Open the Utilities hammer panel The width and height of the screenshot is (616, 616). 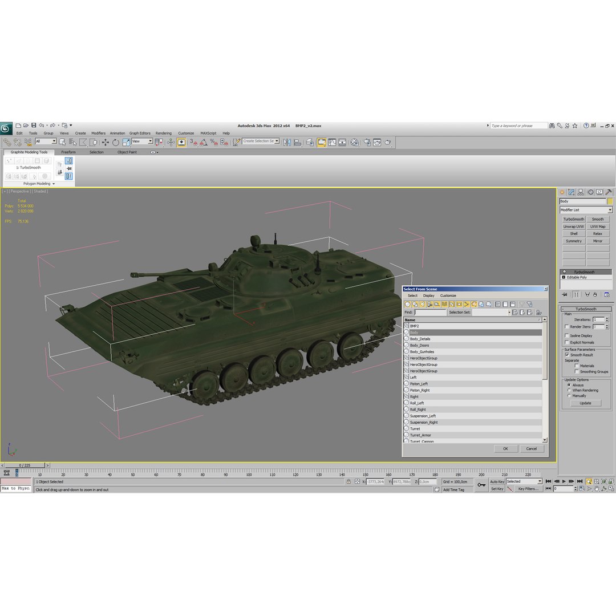pyautogui.click(x=609, y=192)
